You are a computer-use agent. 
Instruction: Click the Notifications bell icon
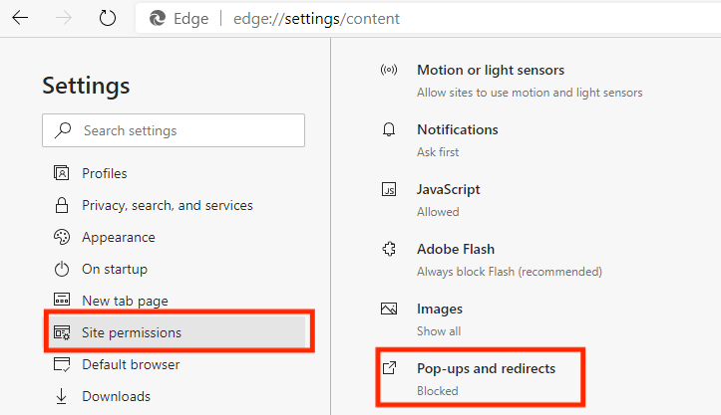coord(390,130)
